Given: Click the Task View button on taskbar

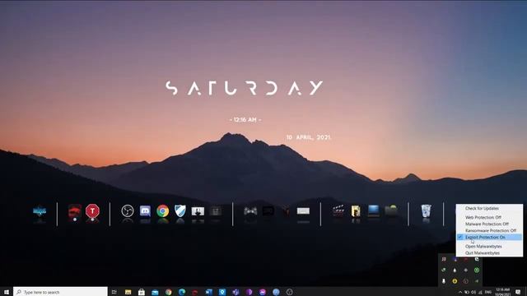Looking at the screenshot, I should pos(114,292).
